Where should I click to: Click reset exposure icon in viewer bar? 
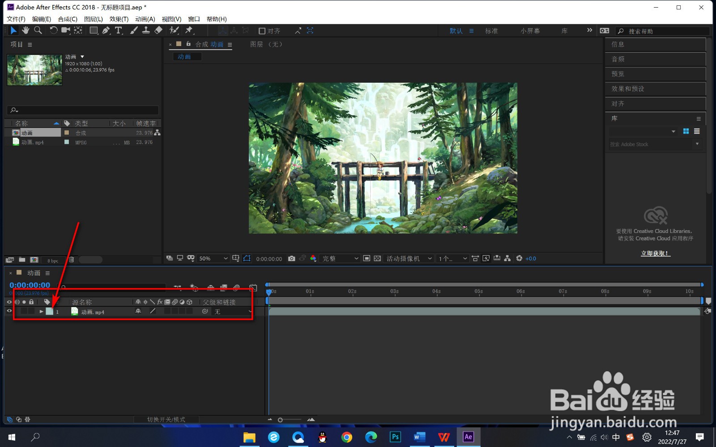519,258
